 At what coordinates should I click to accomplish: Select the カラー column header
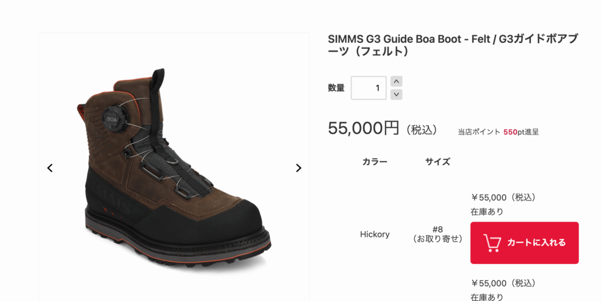tap(374, 162)
